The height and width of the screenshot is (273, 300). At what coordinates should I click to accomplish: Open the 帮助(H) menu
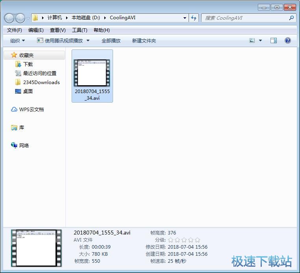(102, 30)
